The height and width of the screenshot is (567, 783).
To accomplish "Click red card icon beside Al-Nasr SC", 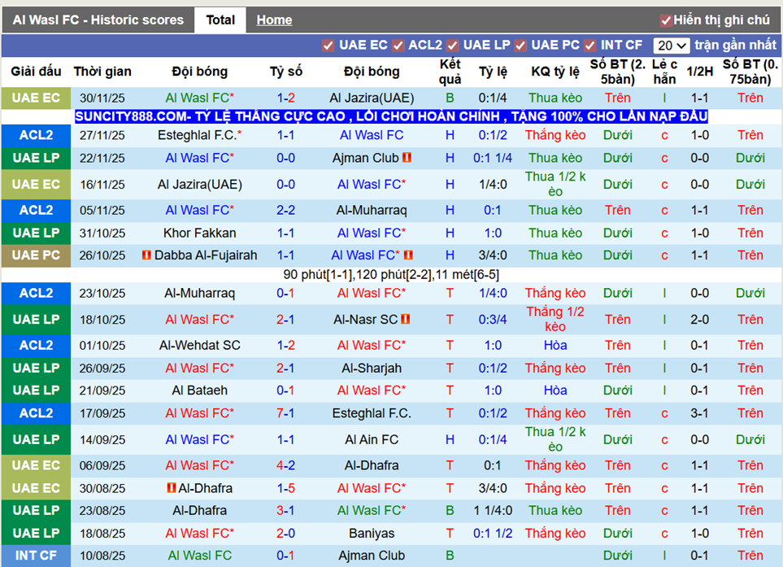I will coord(406,319).
